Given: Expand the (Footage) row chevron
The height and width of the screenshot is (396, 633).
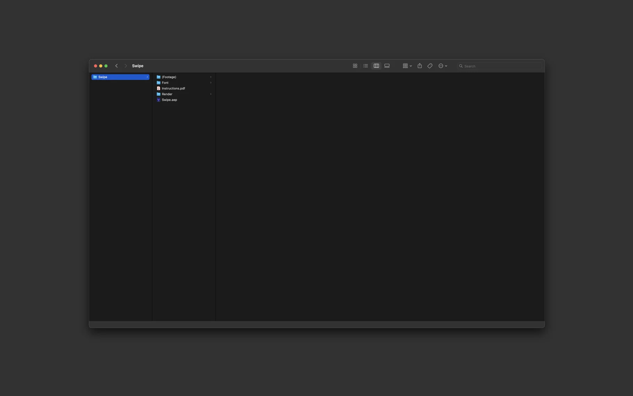Looking at the screenshot, I should point(211,77).
